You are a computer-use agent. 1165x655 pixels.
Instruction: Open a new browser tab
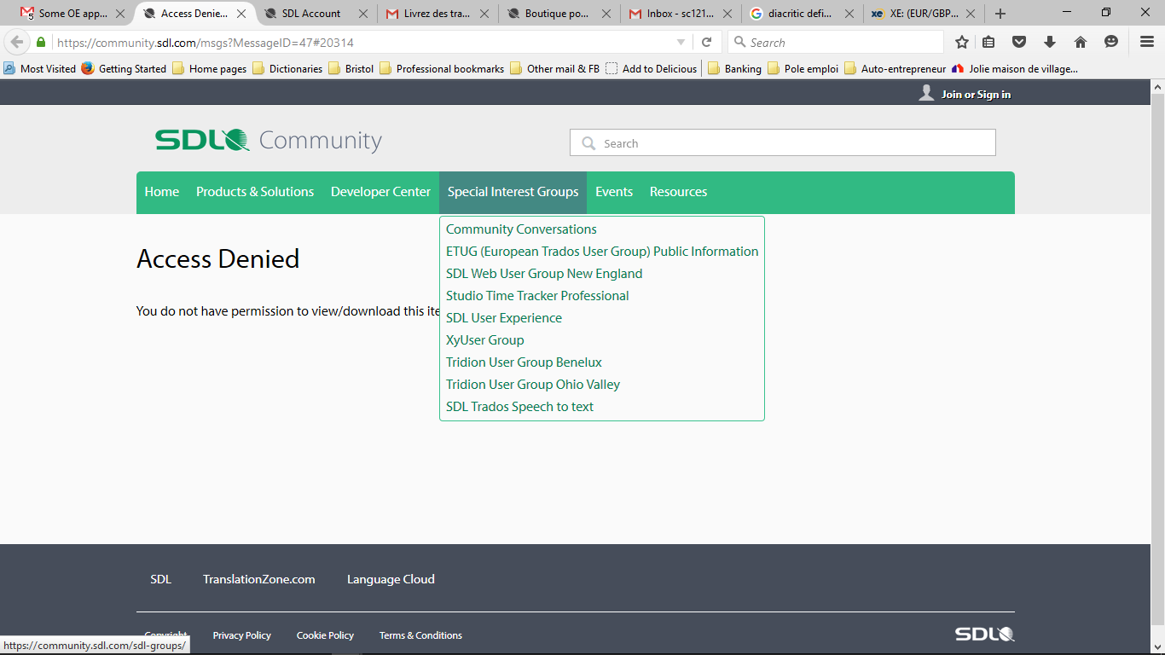pyautogui.click(x=1000, y=14)
